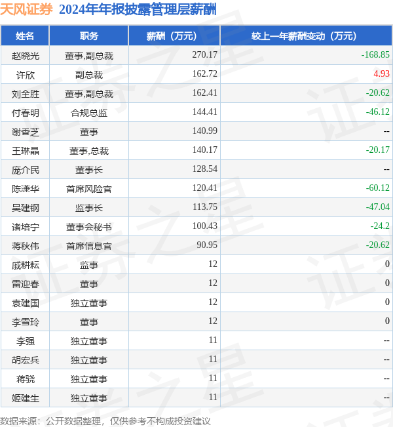
Task: Select the name 吴建钢
Action: coord(26,208)
